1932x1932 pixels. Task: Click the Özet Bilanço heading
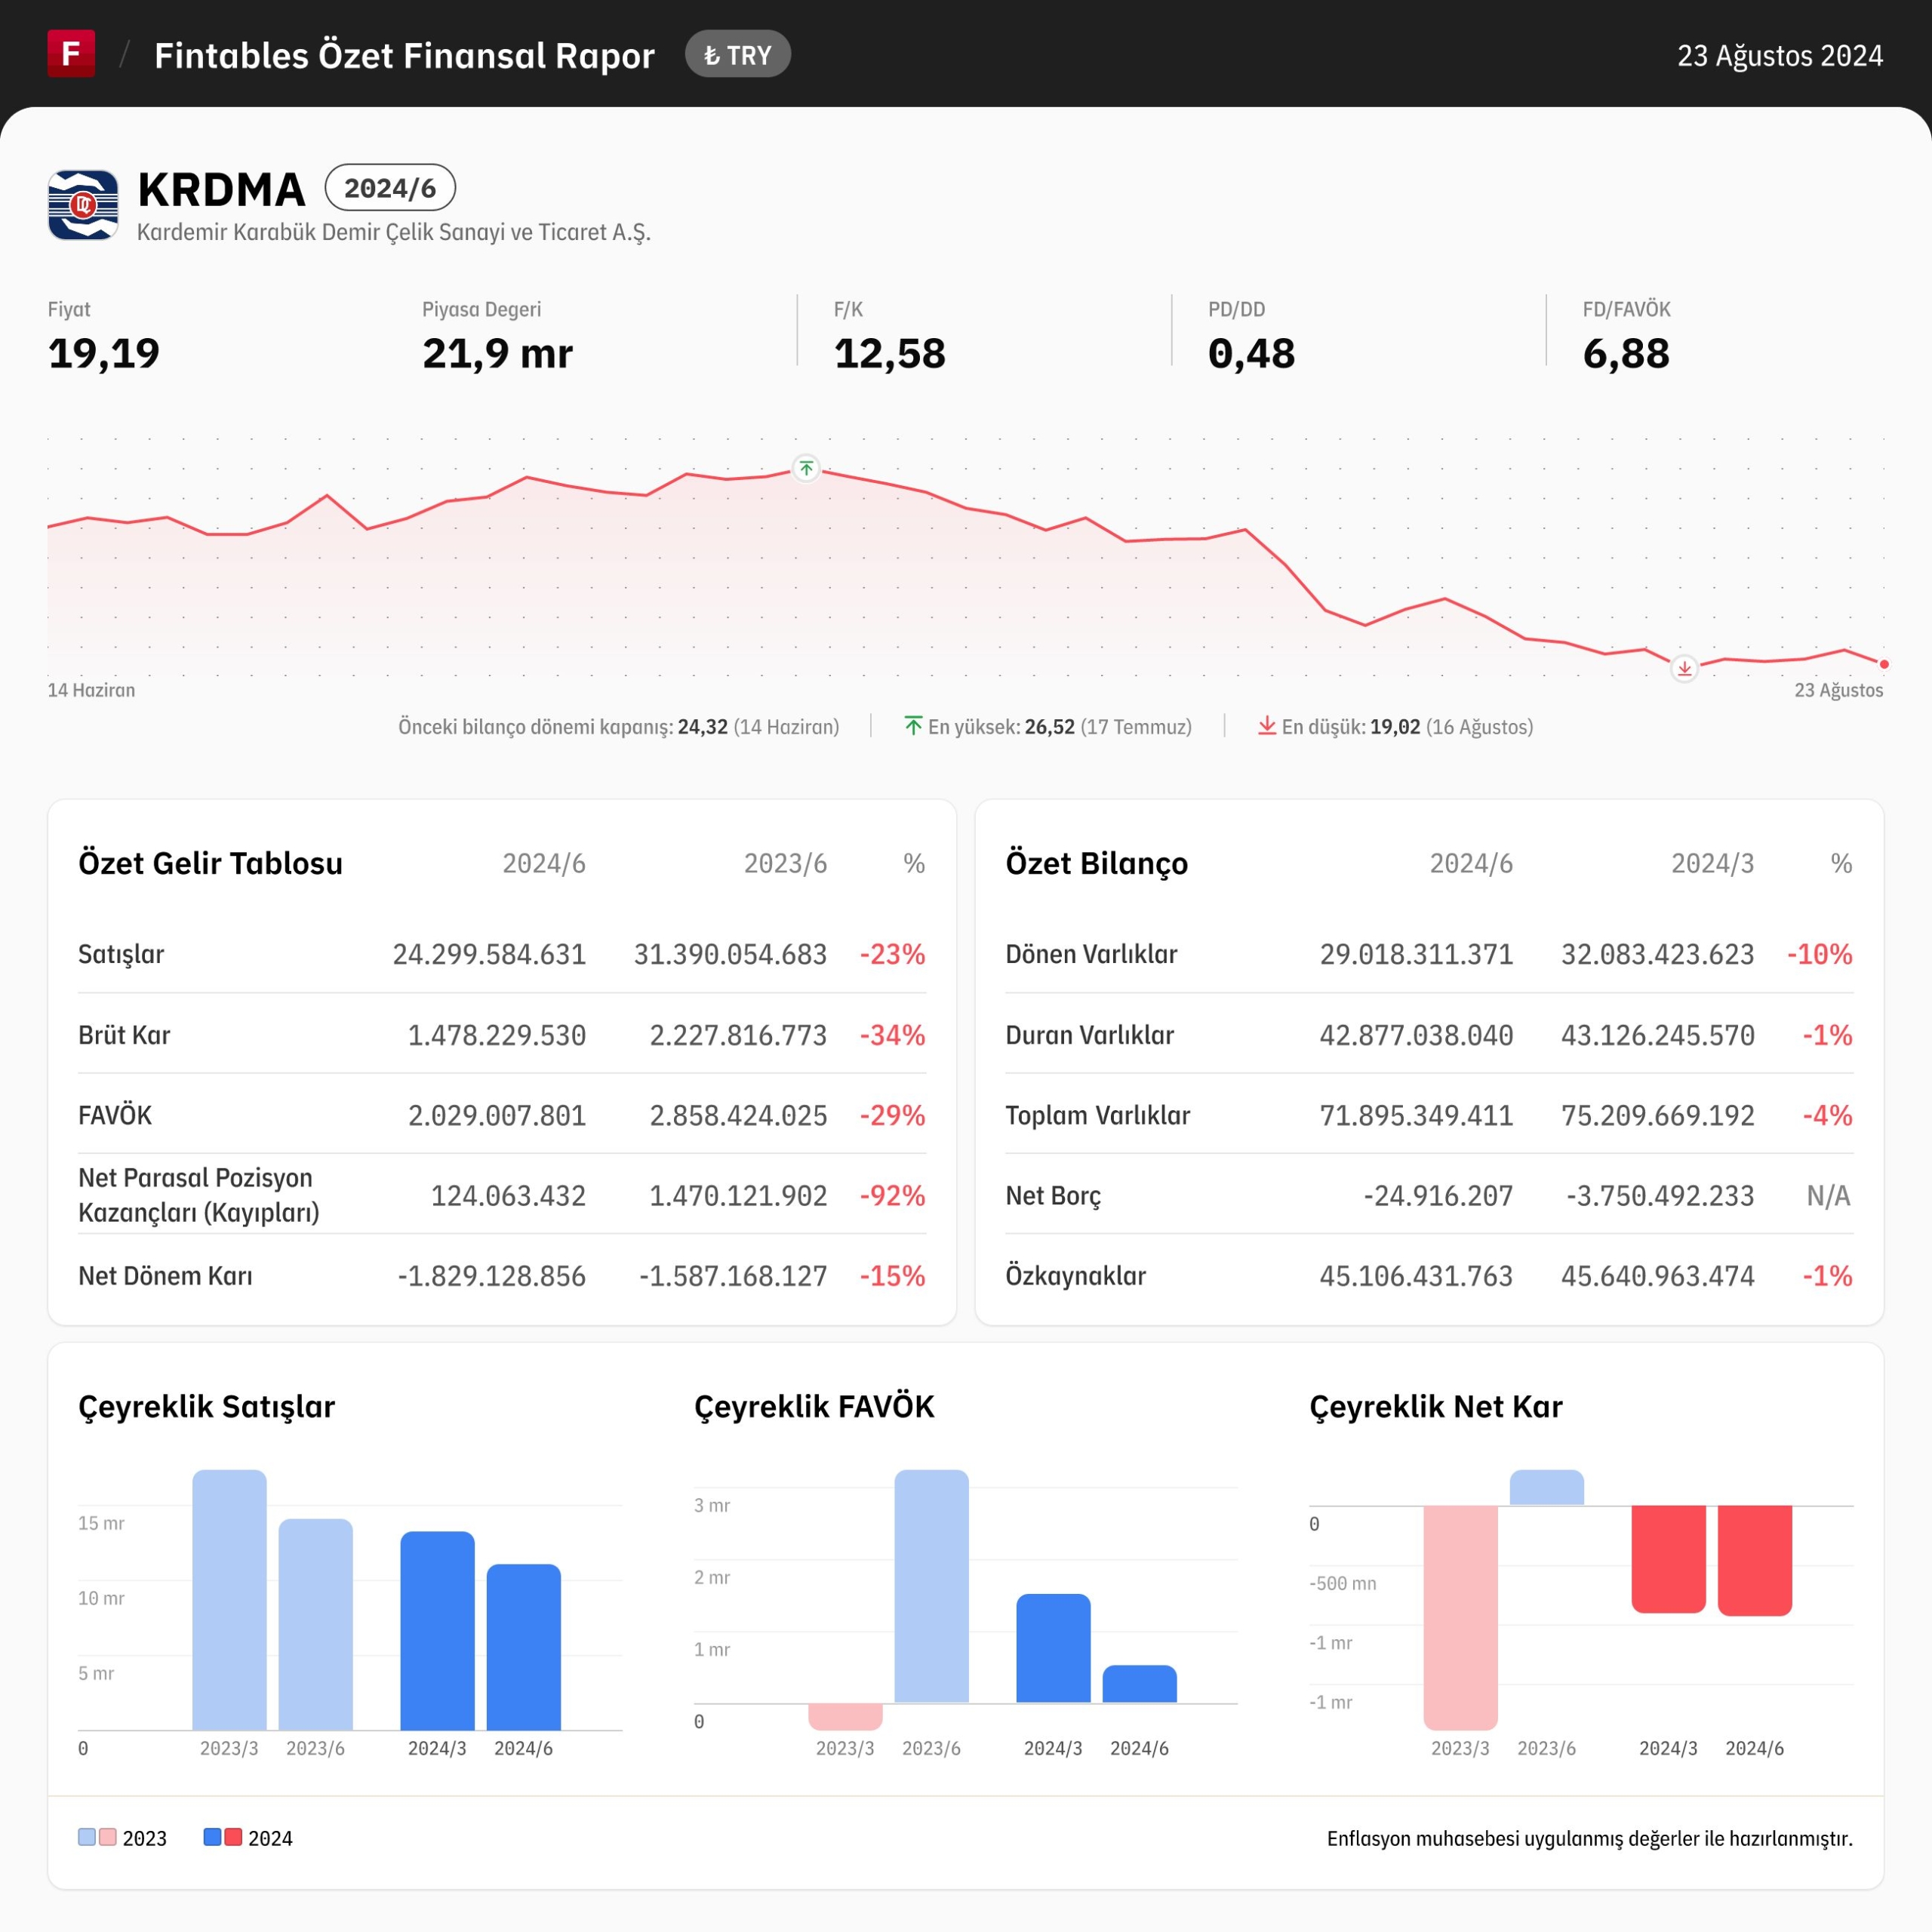tap(1097, 863)
